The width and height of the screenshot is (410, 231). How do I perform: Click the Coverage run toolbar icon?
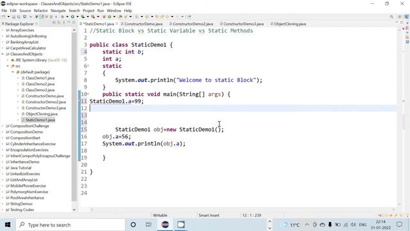click(83, 17)
